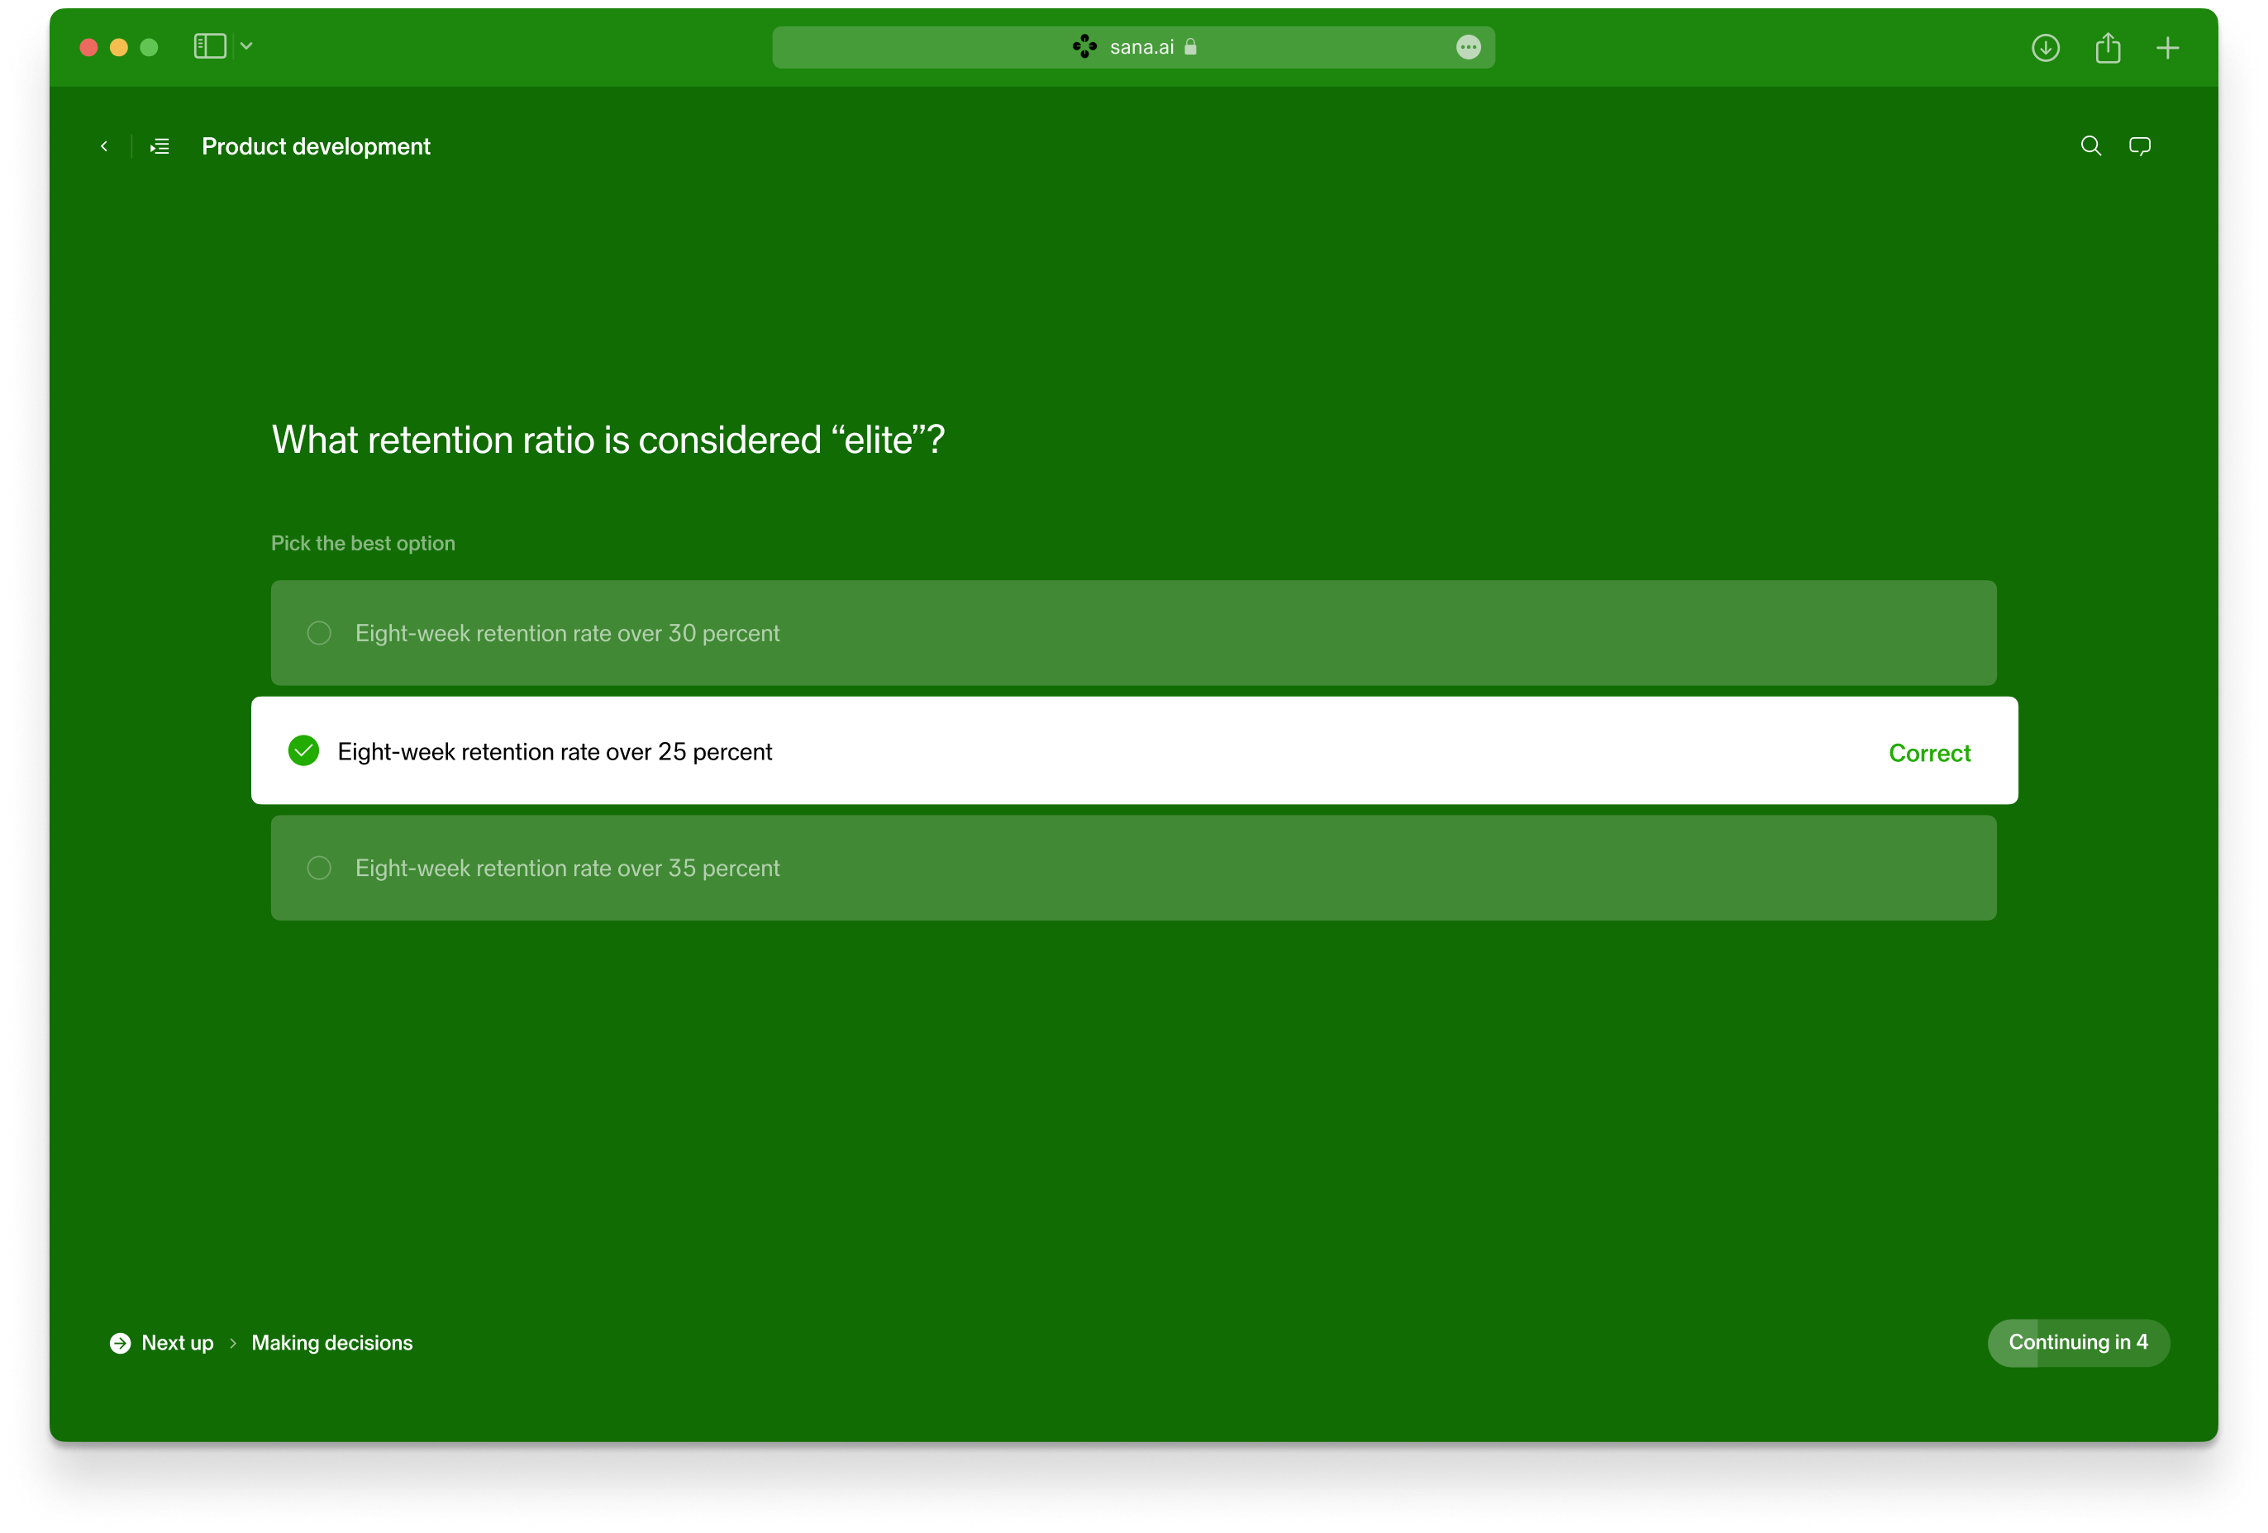This screenshot has width=2268, height=1533.
Task: Select the over 35 percent radio option
Action: coord(319,869)
